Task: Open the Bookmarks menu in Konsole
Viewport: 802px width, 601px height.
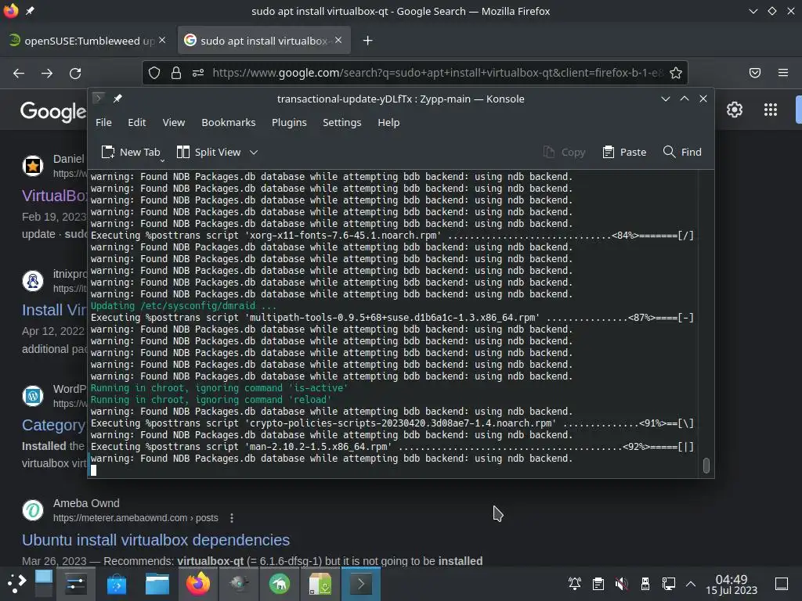Action: tap(228, 122)
